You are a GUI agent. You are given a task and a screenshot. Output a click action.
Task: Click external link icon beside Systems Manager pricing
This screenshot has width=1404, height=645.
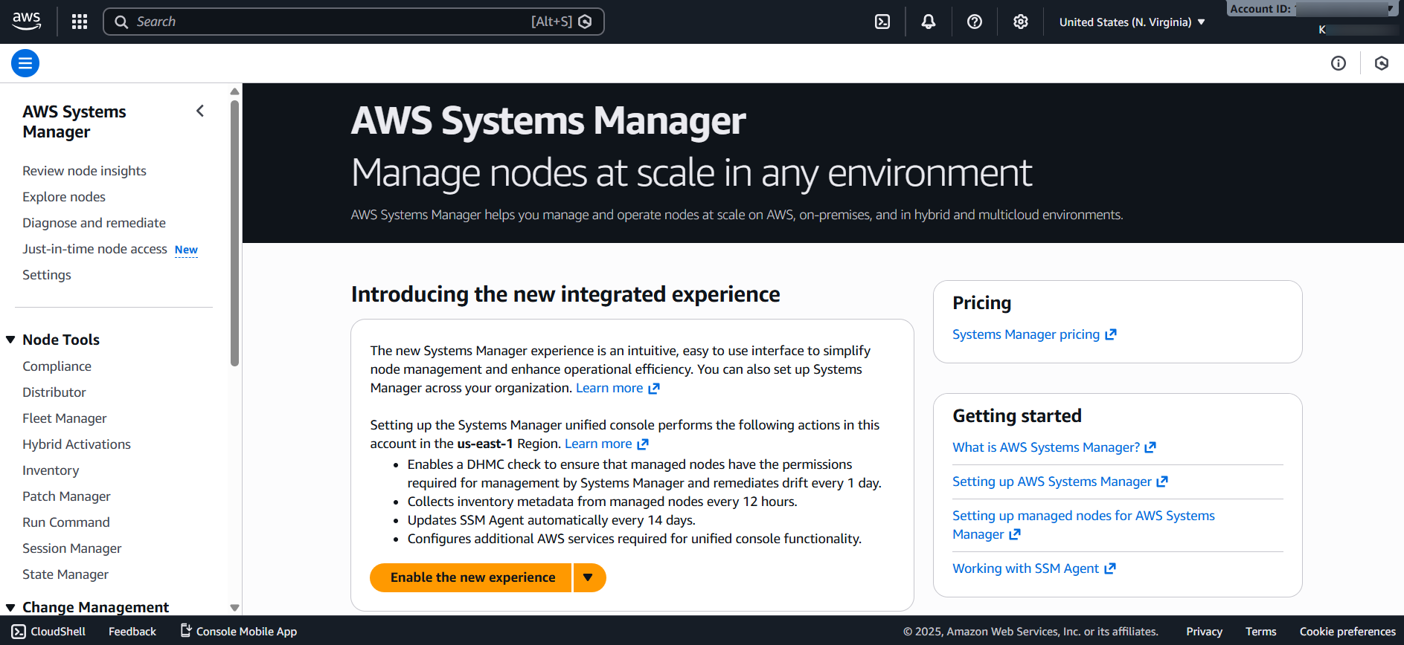(x=1111, y=334)
